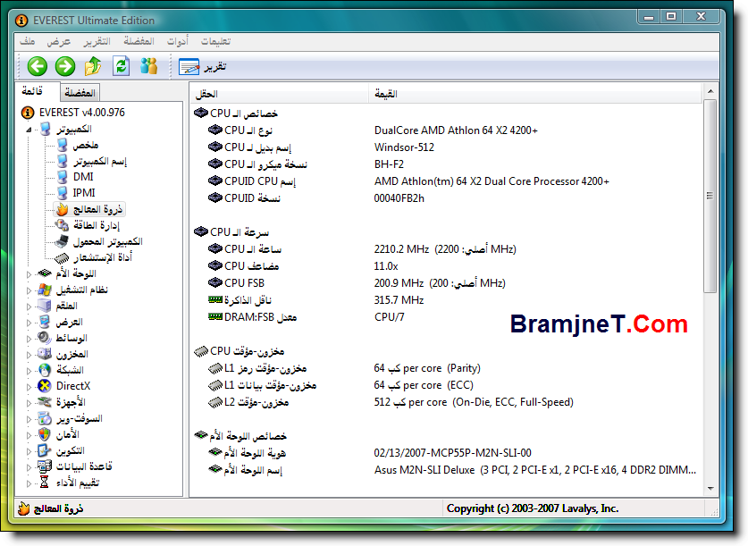748x546 pixels.
Task: Open the تعليمات menu
Action: (x=215, y=41)
